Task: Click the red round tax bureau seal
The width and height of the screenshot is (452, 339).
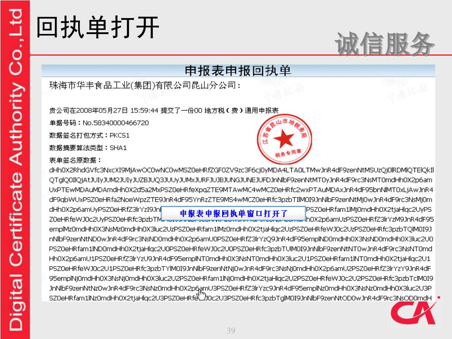Action: click(284, 139)
